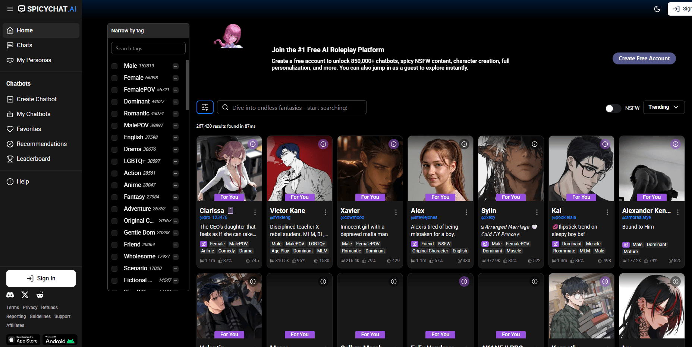Click the Android download badge
Viewport: 692px width, 347px height.
point(60,340)
